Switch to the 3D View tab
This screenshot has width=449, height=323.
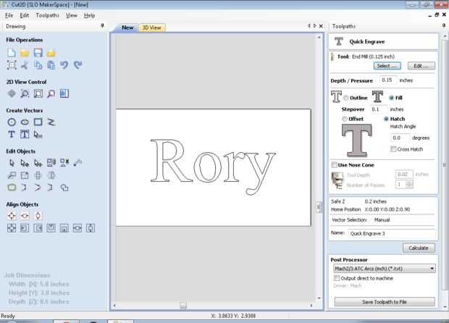(152, 28)
